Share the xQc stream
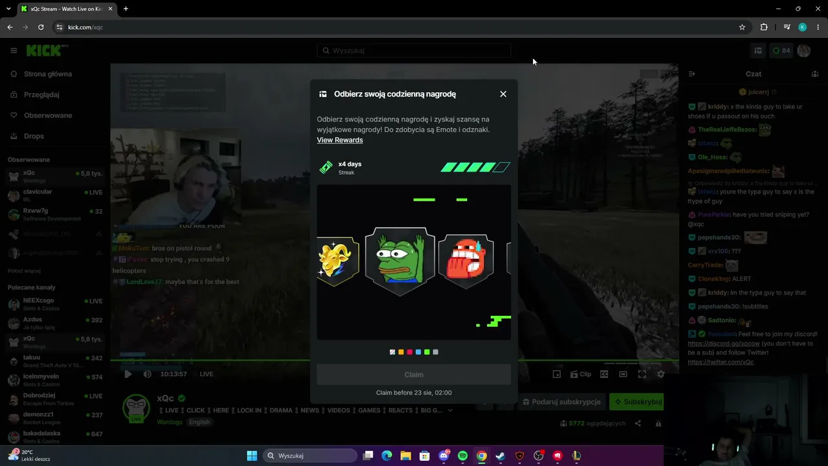Image resolution: width=828 pixels, height=466 pixels. (638, 423)
